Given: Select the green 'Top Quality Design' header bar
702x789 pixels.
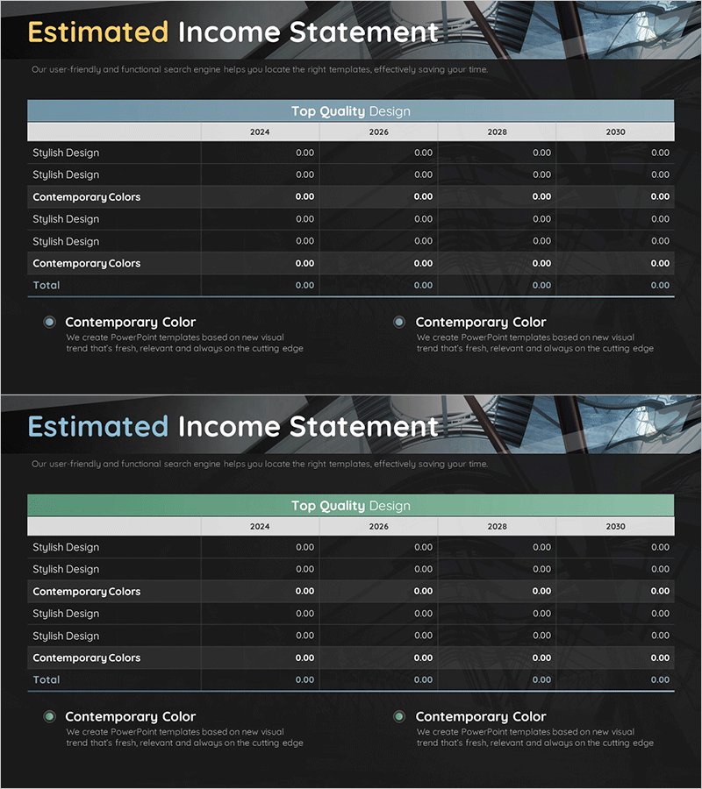Looking at the screenshot, I should pos(350,506).
